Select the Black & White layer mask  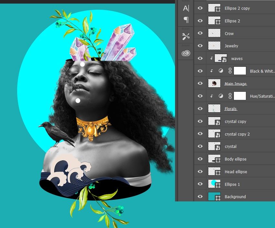pos(240,71)
